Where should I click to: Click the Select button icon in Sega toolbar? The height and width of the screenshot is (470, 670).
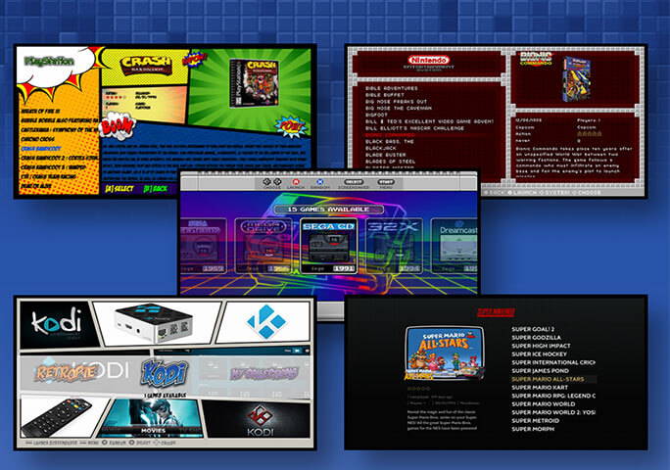coord(354,184)
